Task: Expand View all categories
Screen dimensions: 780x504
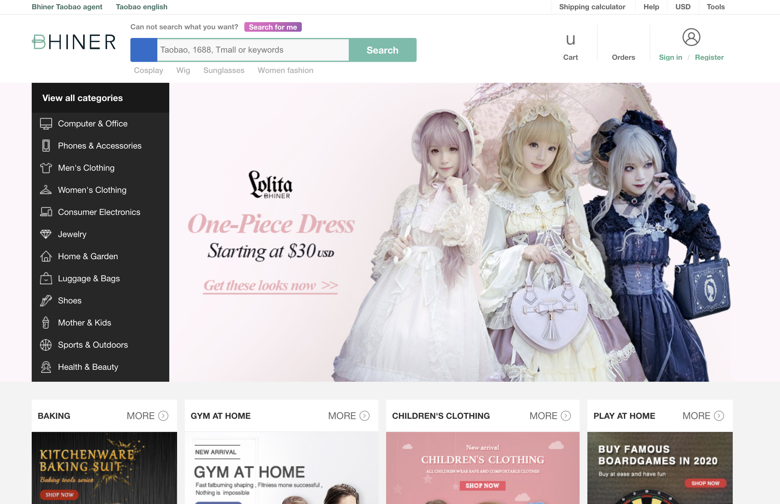Action: 83,98
